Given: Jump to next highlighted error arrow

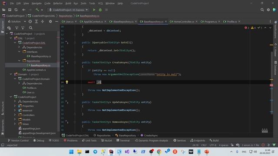Looking at the screenshot, I should (270, 28).
